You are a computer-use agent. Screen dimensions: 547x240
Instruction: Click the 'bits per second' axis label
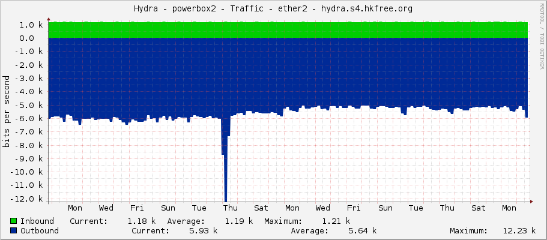6,111
